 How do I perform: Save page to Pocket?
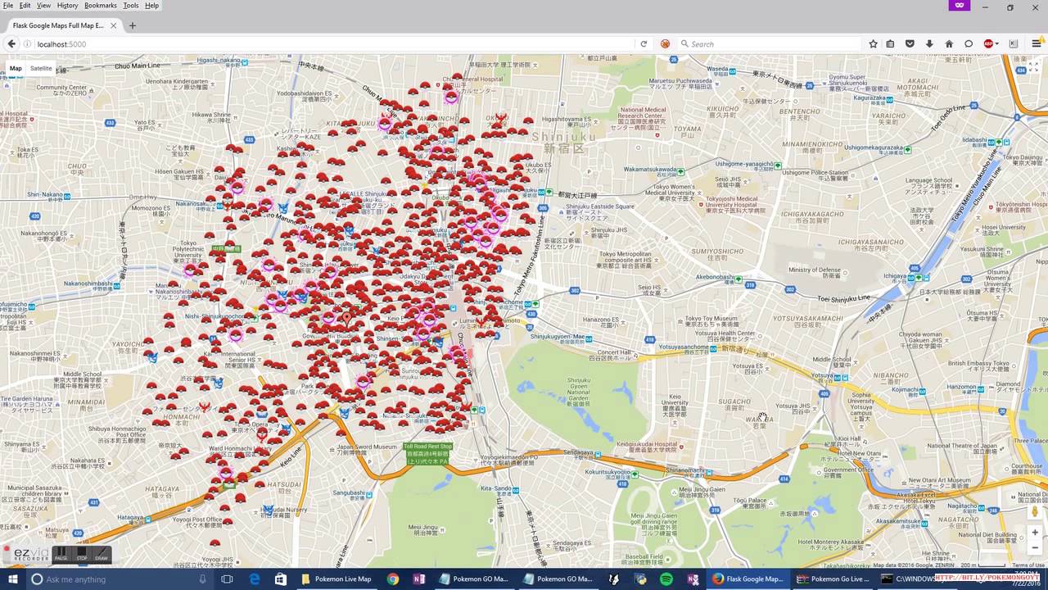[x=910, y=43]
